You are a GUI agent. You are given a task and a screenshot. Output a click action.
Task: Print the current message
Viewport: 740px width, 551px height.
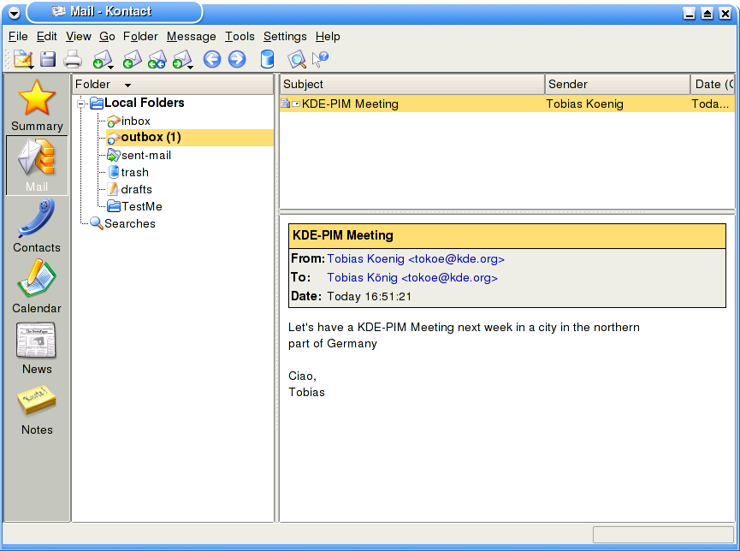pyautogui.click(x=73, y=60)
